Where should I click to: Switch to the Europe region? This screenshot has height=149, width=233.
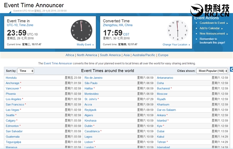[163, 55]
